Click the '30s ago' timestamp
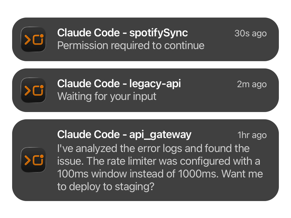 [x=251, y=34]
